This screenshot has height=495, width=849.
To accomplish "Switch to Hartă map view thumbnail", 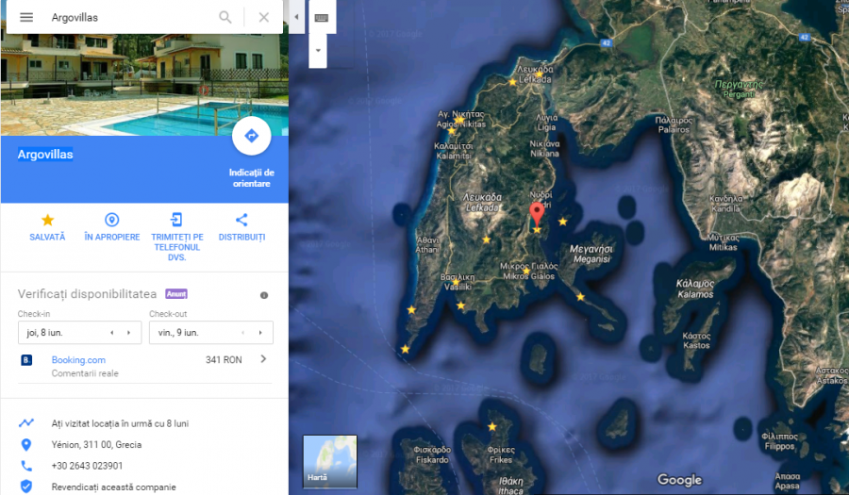I will tap(330, 461).
